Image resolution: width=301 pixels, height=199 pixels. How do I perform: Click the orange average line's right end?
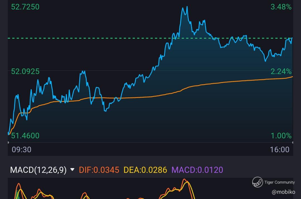(292, 77)
